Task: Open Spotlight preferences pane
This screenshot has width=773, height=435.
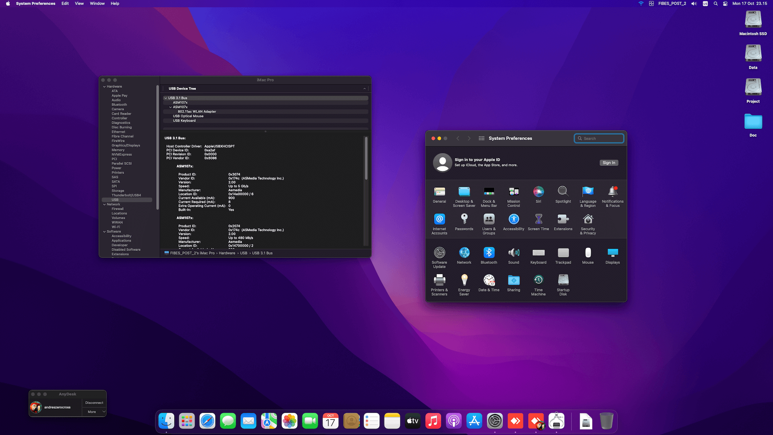Action: tap(563, 195)
